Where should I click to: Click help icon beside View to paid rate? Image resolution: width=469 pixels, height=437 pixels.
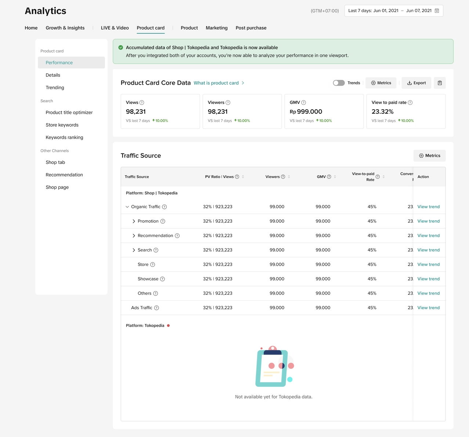(x=410, y=103)
